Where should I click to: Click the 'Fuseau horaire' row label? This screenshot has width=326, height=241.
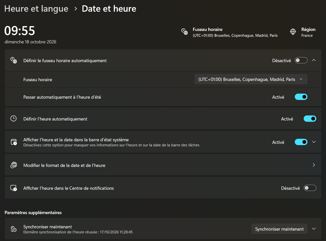(38, 80)
